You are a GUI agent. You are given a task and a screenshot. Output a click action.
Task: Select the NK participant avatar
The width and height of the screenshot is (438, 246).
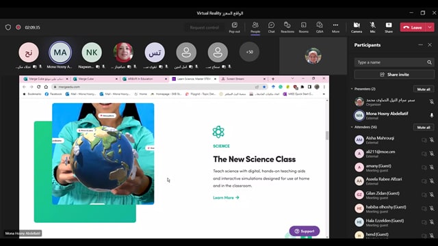coord(92,52)
